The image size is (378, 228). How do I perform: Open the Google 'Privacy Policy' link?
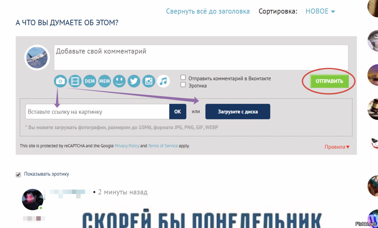pyautogui.click(x=127, y=146)
